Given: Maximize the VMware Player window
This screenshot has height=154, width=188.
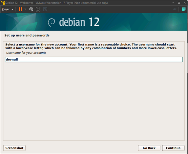Looking at the screenshot, I should pyautogui.click(x=179, y=3).
